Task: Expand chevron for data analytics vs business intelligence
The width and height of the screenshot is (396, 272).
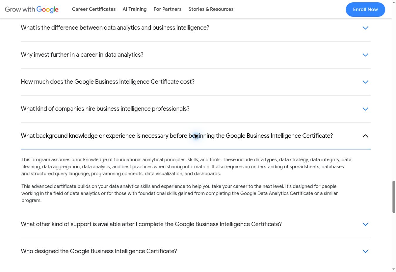Action: (x=365, y=28)
